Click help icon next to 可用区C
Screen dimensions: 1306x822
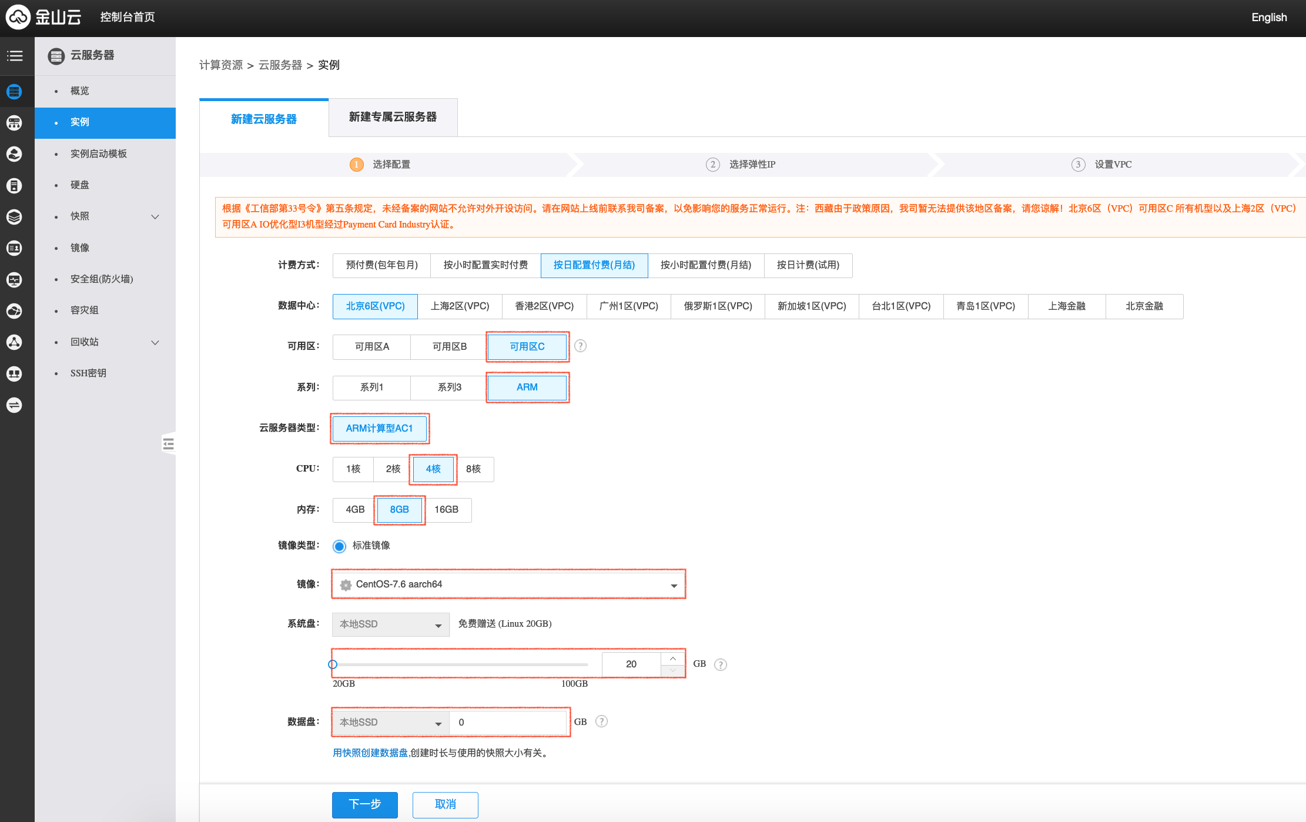(x=580, y=346)
